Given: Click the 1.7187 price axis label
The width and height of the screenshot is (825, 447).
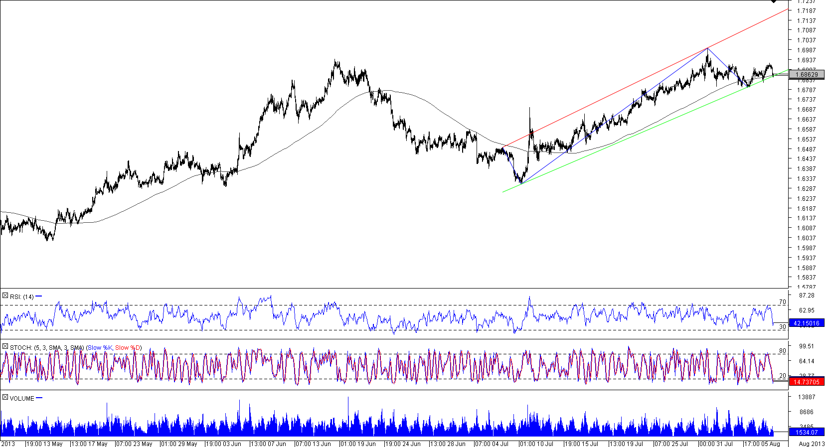Looking at the screenshot, I should click(x=806, y=11).
